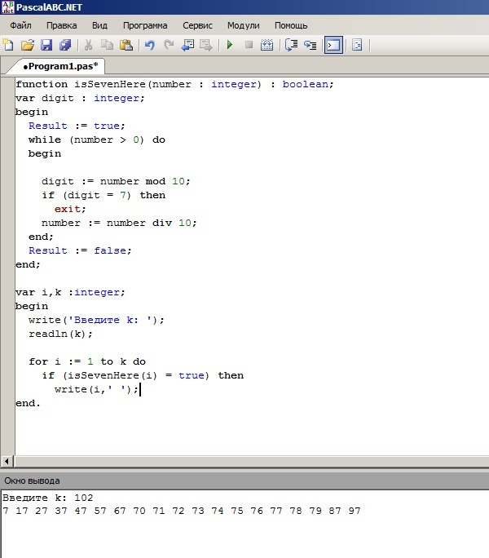Click the code formatting icon
This screenshot has width=489, height=558.
tap(357, 45)
